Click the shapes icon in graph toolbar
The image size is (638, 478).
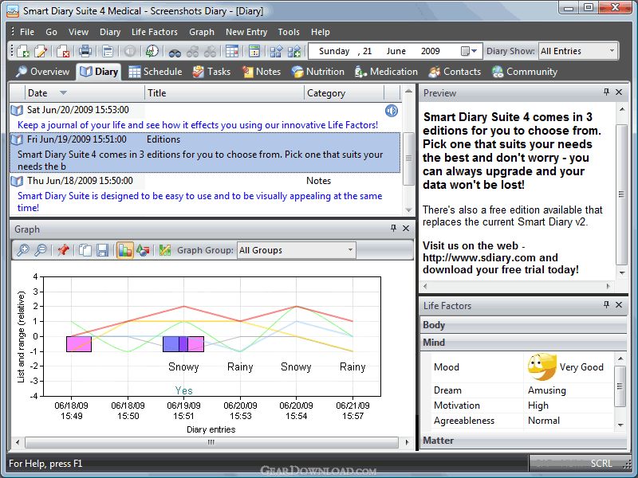(143, 250)
